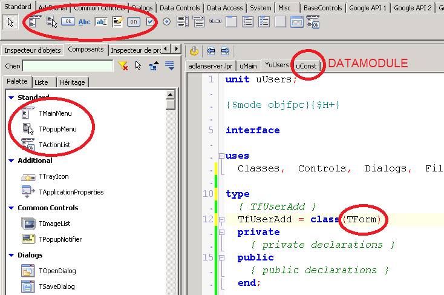Fold the uses clause in the code editor

point(222,156)
